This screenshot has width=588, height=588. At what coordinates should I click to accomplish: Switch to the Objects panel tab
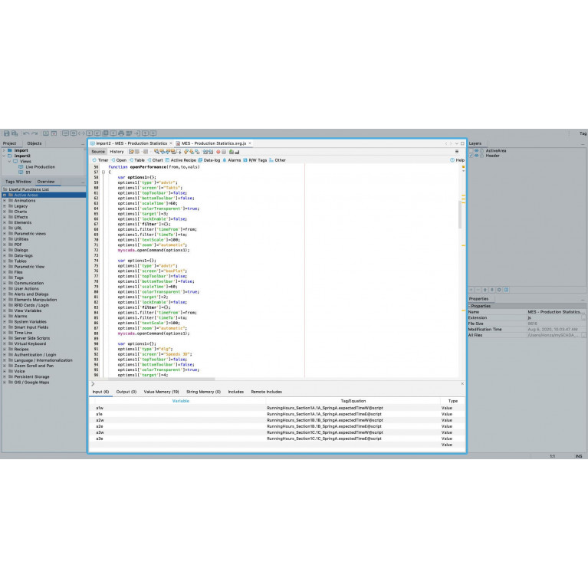click(34, 143)
